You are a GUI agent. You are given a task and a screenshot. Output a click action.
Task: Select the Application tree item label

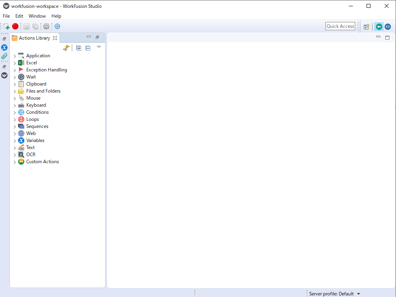(x=38, y=56)
